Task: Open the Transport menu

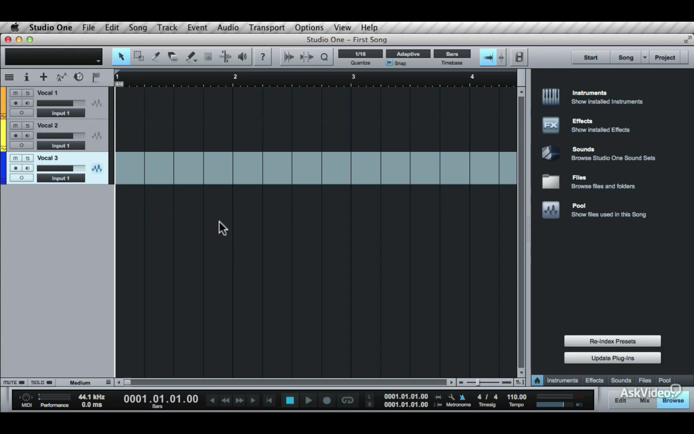Action: pos(266,28)
